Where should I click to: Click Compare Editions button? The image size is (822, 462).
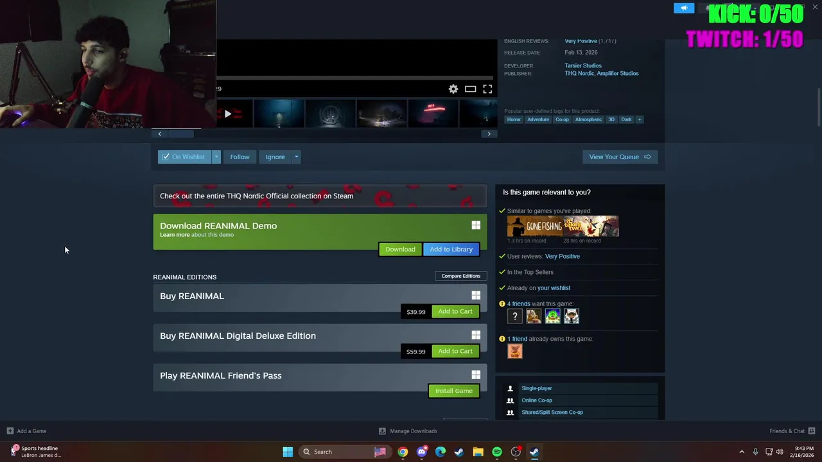pos(460,276)
